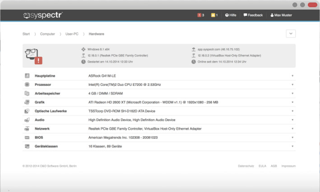
Task: Click the Geräteklassen devices icon
Action: click(27, 146)
